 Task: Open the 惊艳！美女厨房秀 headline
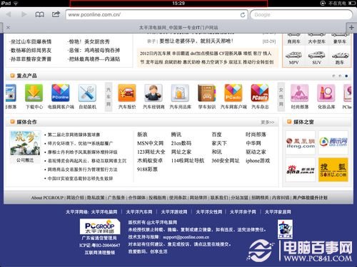click(x=89, y=42)
